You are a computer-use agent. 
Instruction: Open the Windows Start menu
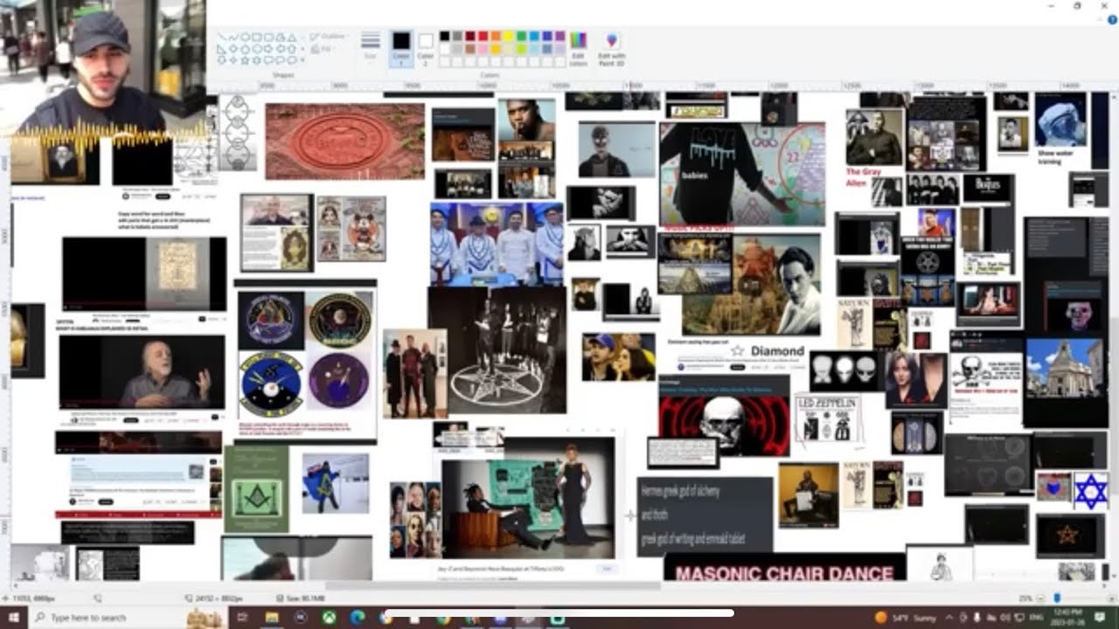click(14, 618)
